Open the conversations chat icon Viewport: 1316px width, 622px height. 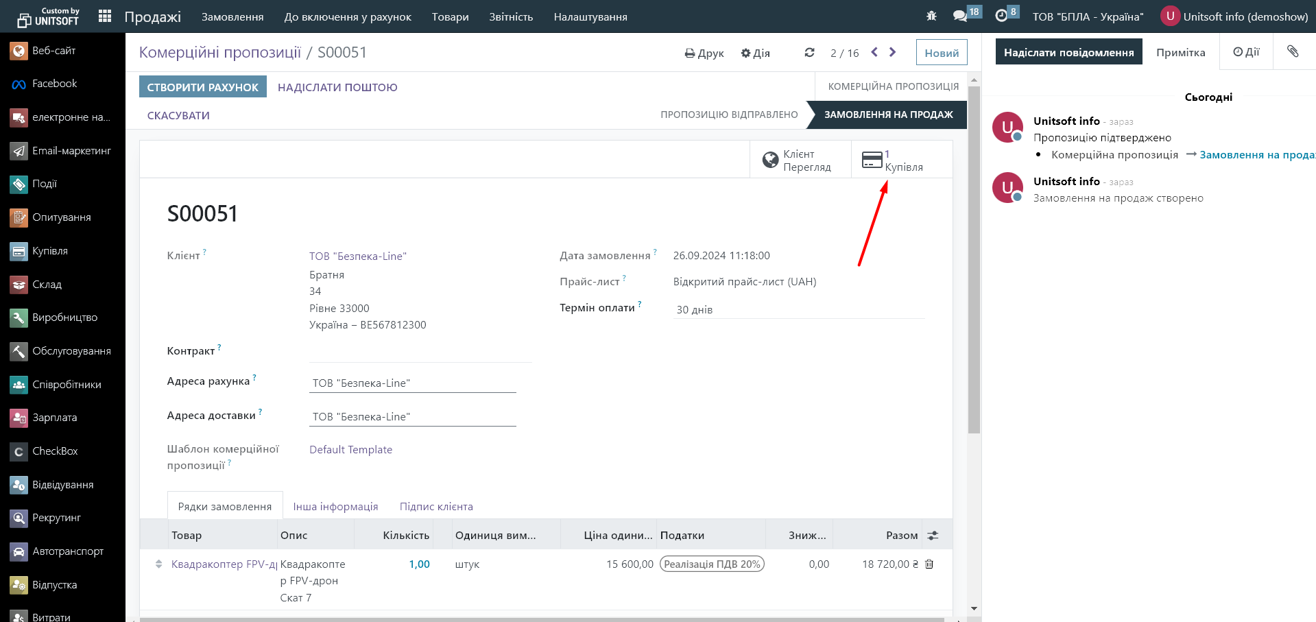point(960,16)
